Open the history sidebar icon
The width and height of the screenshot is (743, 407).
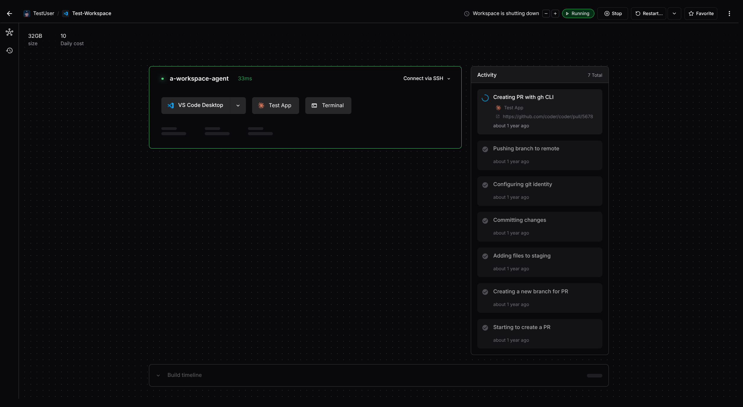tap(9, 51)
